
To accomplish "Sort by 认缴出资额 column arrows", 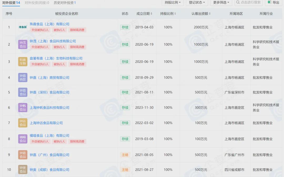I will (x=210, y=14).
